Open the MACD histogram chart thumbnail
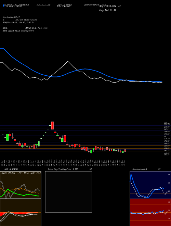The width and height of the screenshot is (171, 226). tap(21, 212)
